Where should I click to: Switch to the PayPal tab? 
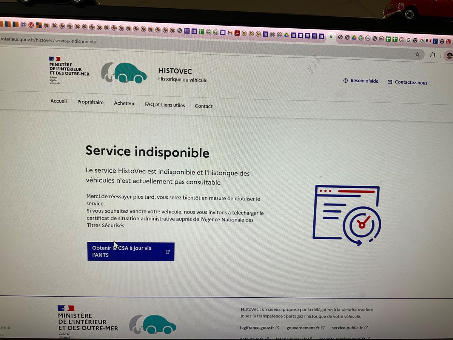point(435,41)
